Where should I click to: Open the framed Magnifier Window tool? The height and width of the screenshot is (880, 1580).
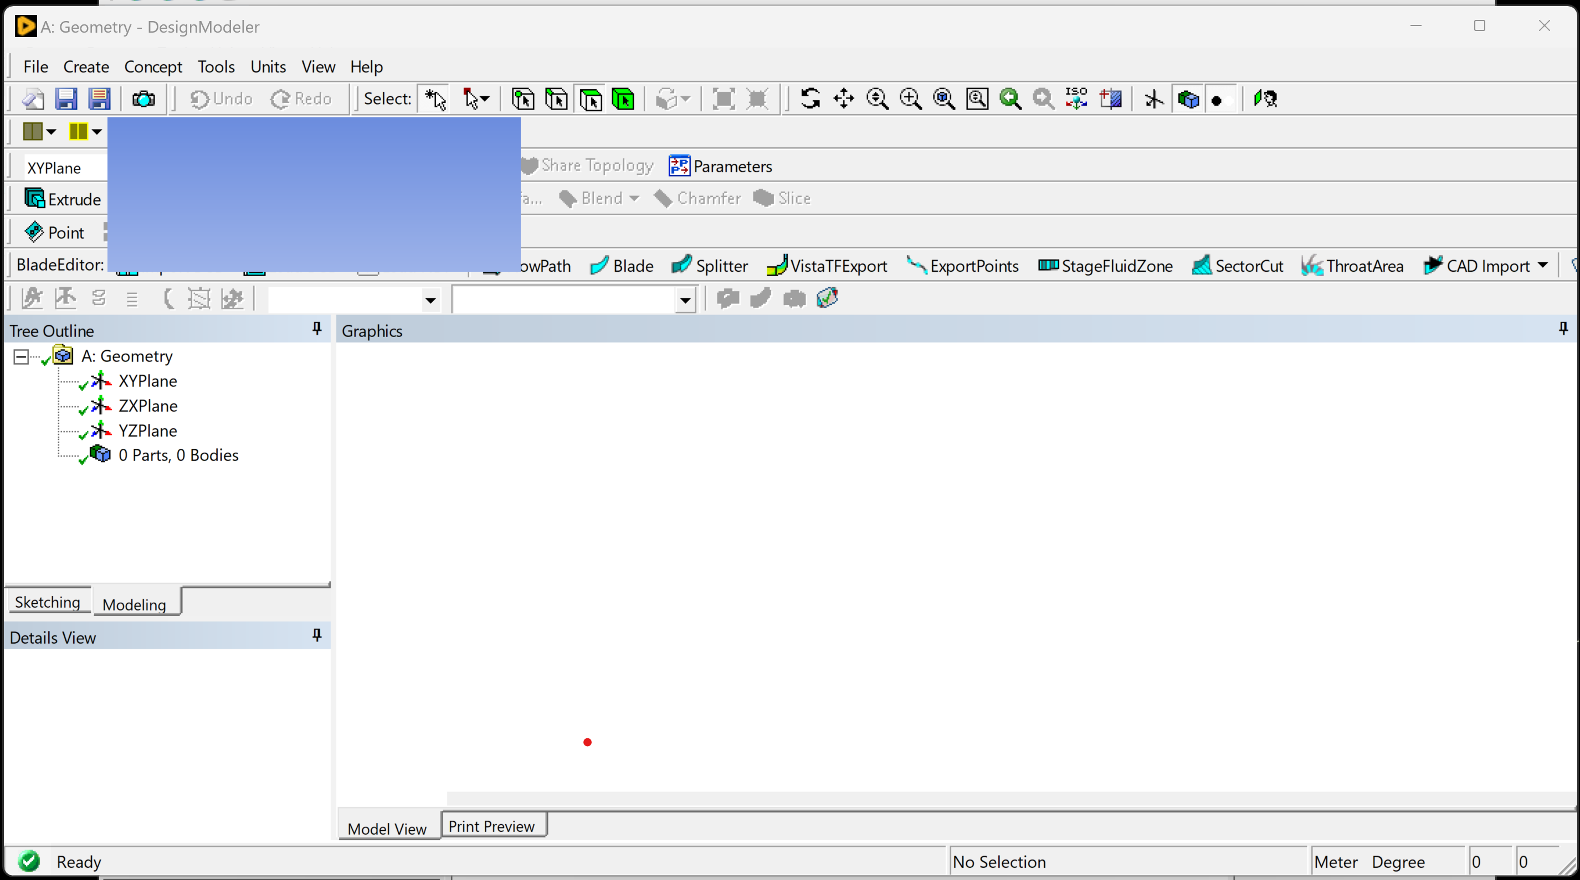(x=977, y=99)
